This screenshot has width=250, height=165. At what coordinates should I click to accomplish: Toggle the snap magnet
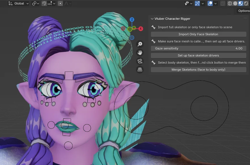point(44,3)
